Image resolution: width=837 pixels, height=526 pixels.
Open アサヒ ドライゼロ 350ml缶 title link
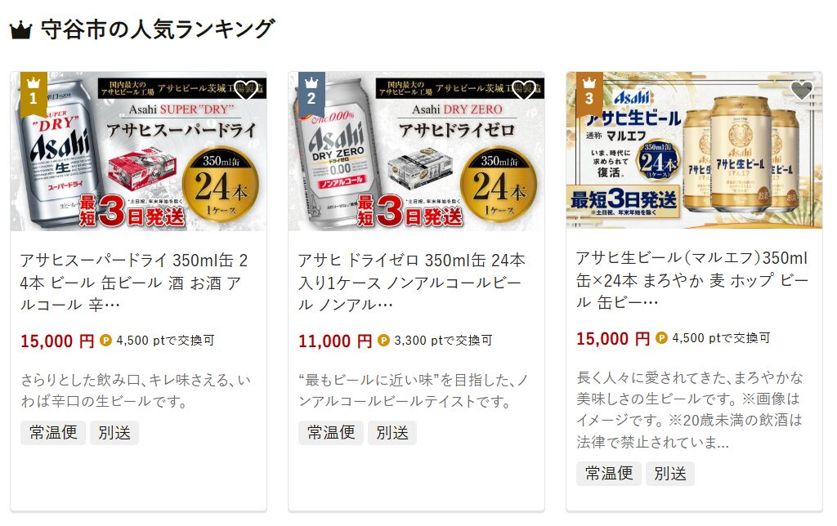tap(412, 283)
